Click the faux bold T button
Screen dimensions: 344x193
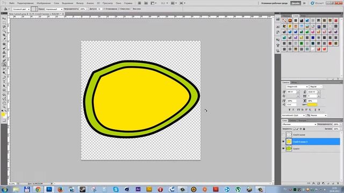coord(289,110)
